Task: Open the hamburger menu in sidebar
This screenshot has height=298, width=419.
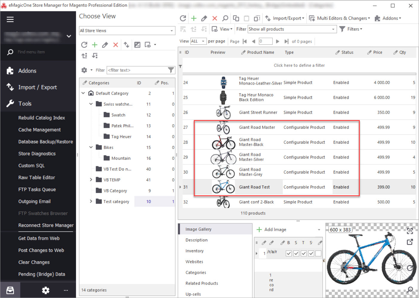Action: (10, 19)
